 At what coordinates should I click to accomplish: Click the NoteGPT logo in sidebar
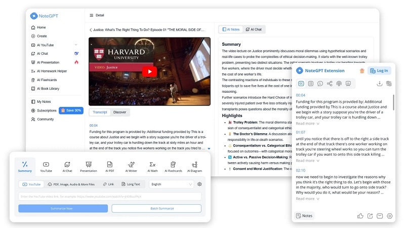coord(44,16)
